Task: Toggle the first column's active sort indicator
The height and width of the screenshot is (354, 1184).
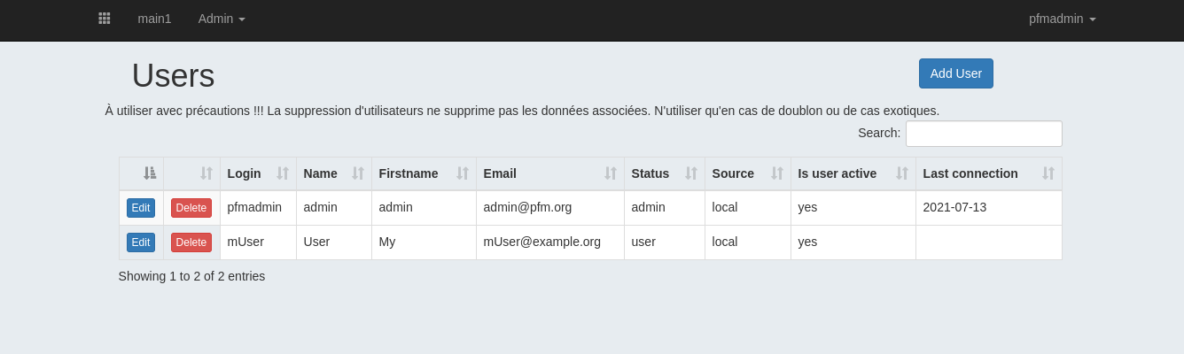Action: point(150,173)
